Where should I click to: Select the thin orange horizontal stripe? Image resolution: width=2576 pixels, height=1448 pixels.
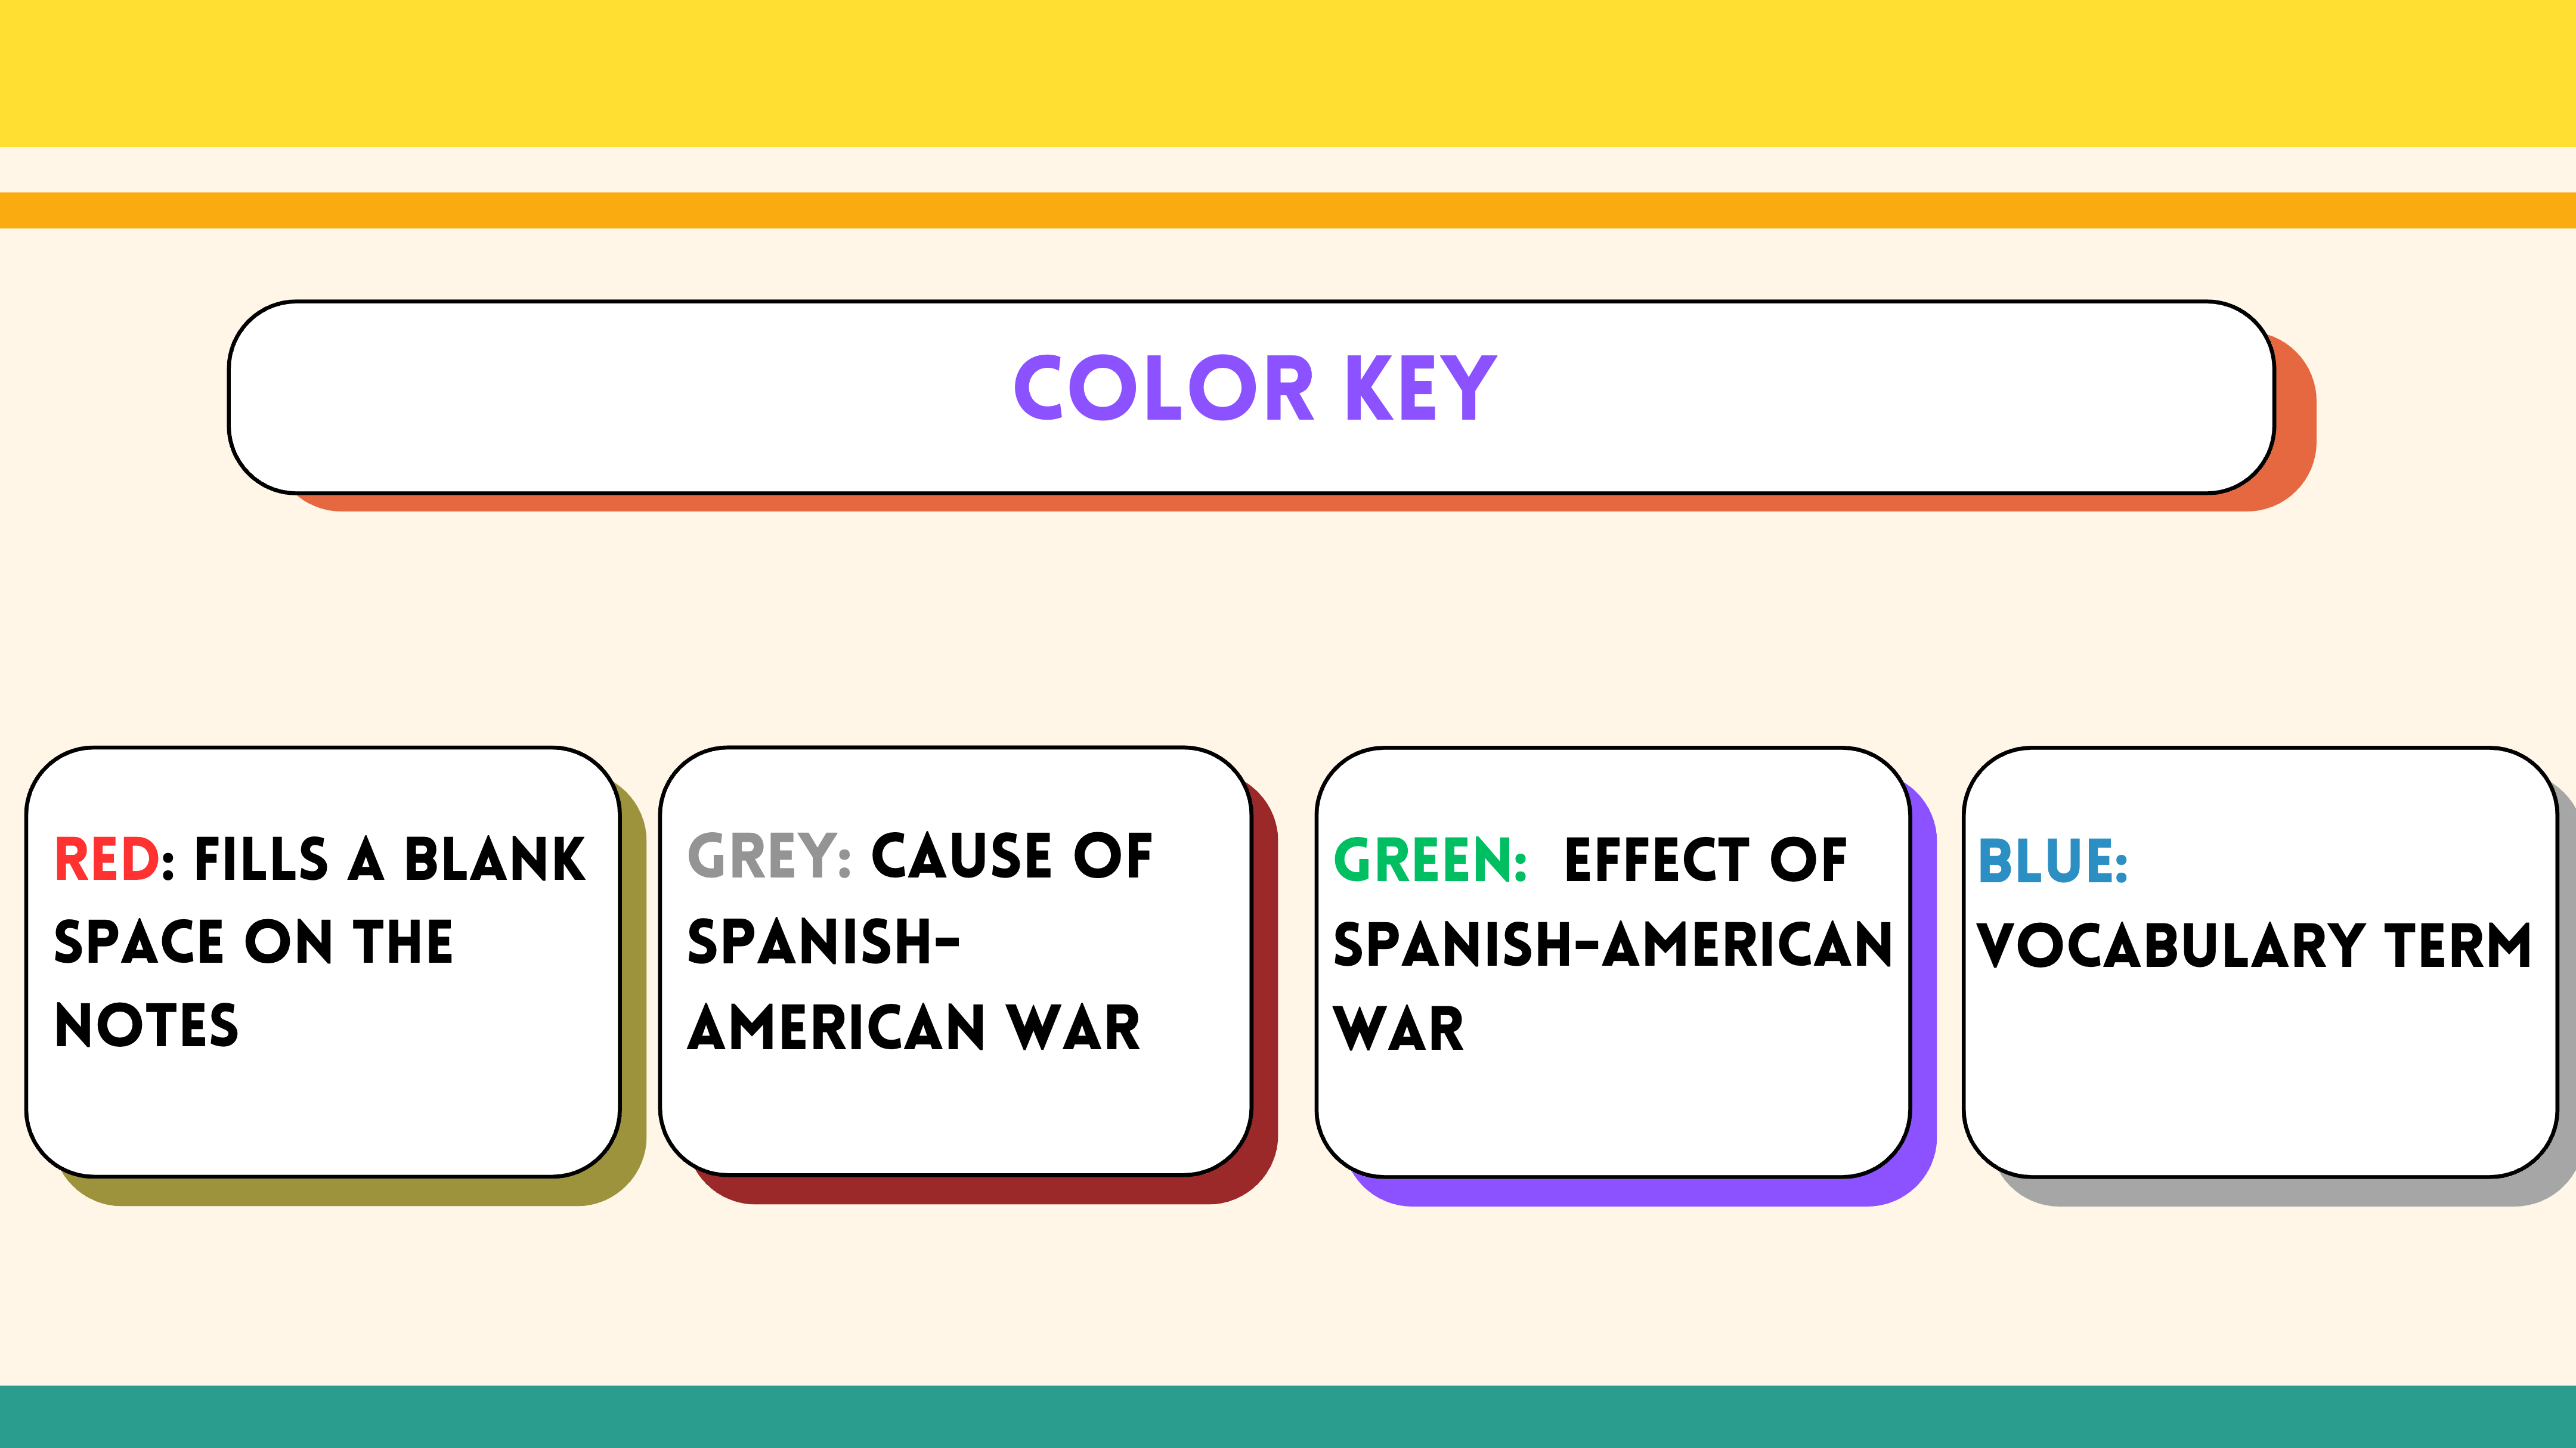(1288, 210)
